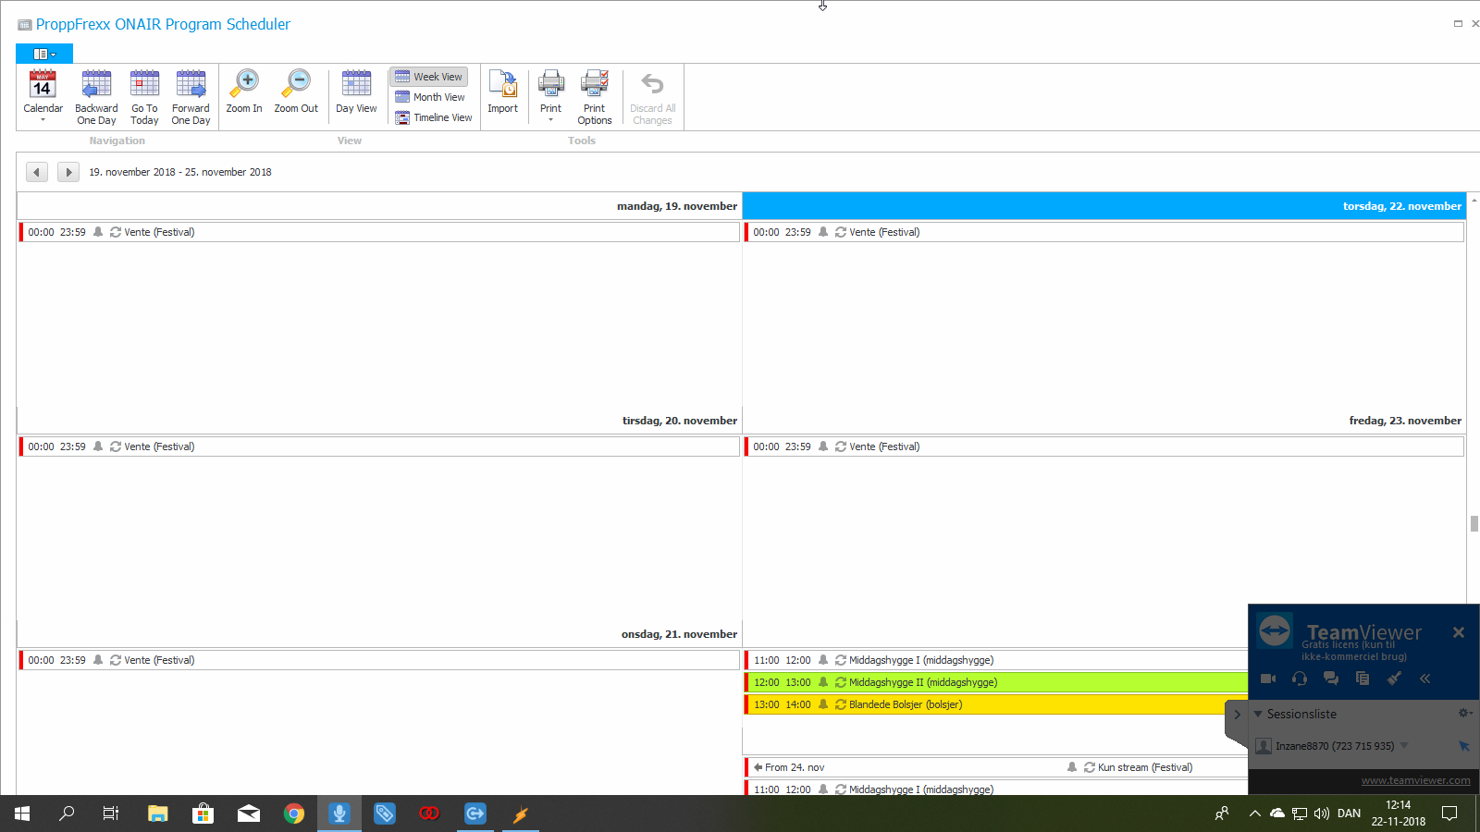Open Google Chrome from taskbar
1480x832 pixels.
point(294,814)
